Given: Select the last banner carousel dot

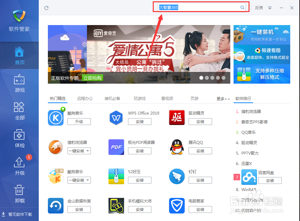Looking at the screenshot, I should point(223,78).
